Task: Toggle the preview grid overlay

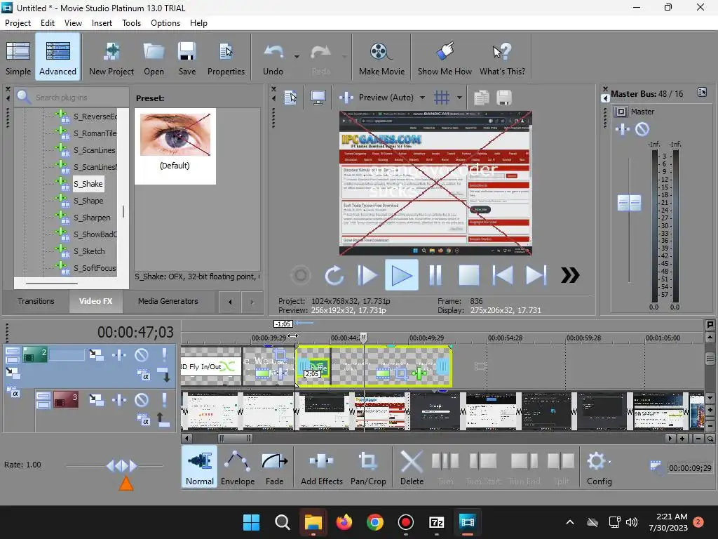Action: [442, 97]
